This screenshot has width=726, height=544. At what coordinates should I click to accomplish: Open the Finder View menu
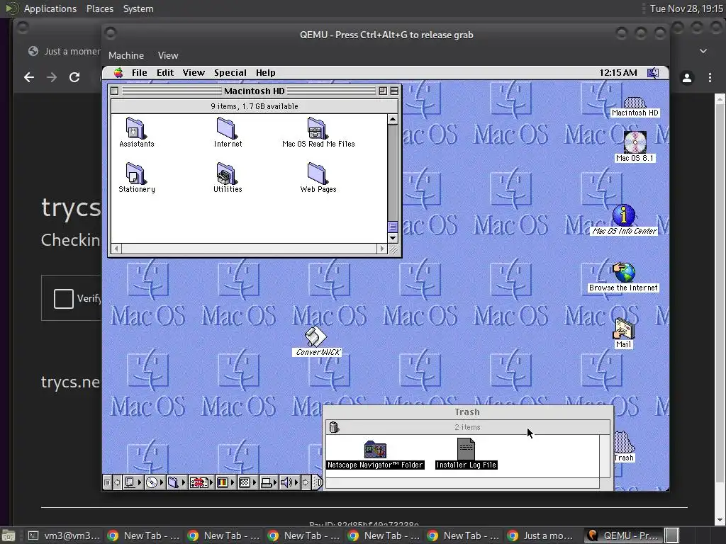tap(194, 73)
